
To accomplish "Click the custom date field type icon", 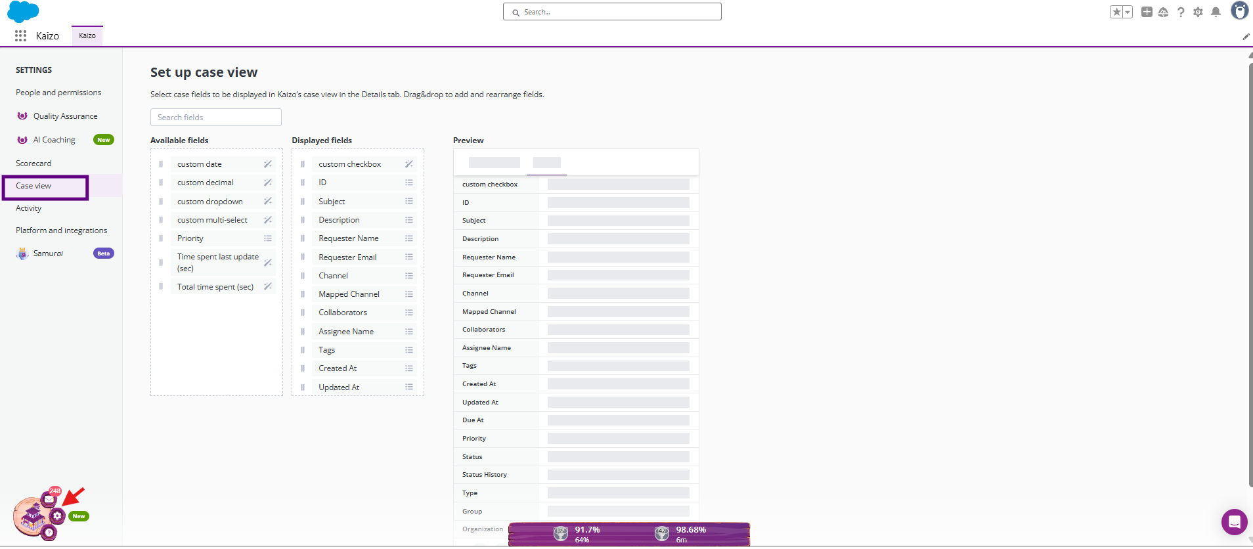I will click(x=268, y=164).
